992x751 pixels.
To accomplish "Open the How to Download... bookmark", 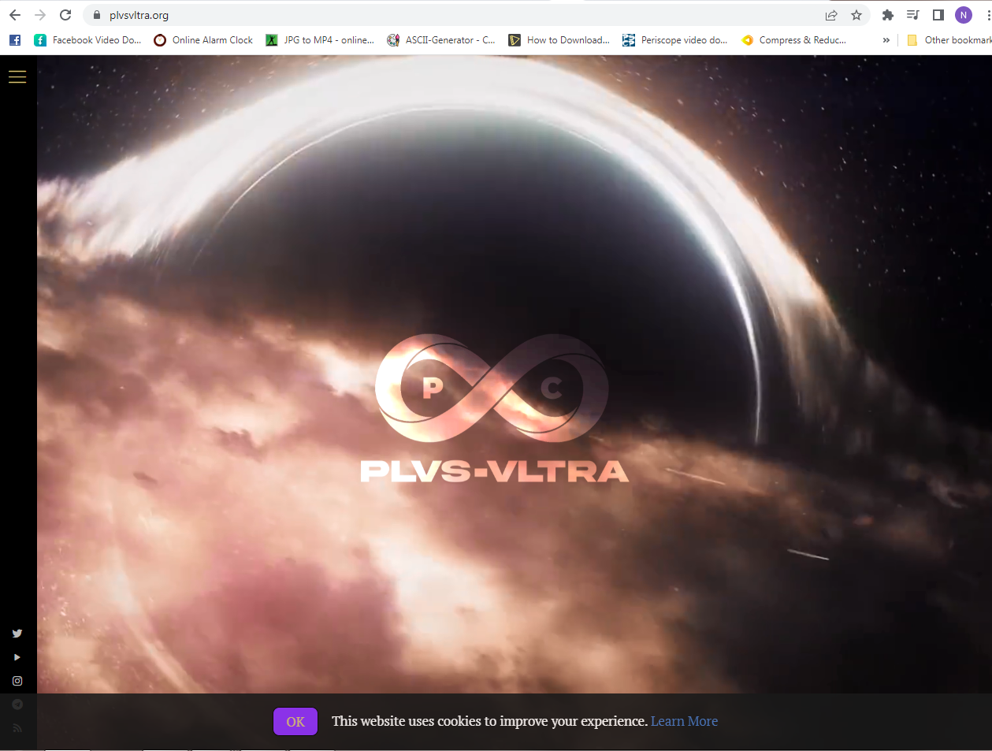I will pyautogui.click(x=559, y=40).
